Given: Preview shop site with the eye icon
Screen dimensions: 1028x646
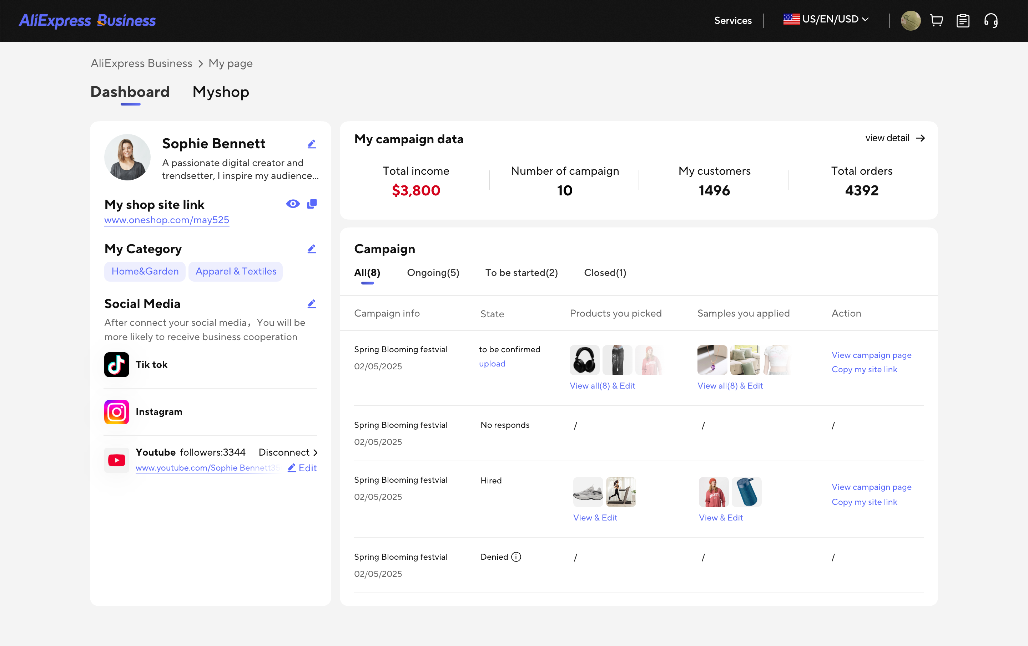Looking at the screenshot, I should pos(292,204).
